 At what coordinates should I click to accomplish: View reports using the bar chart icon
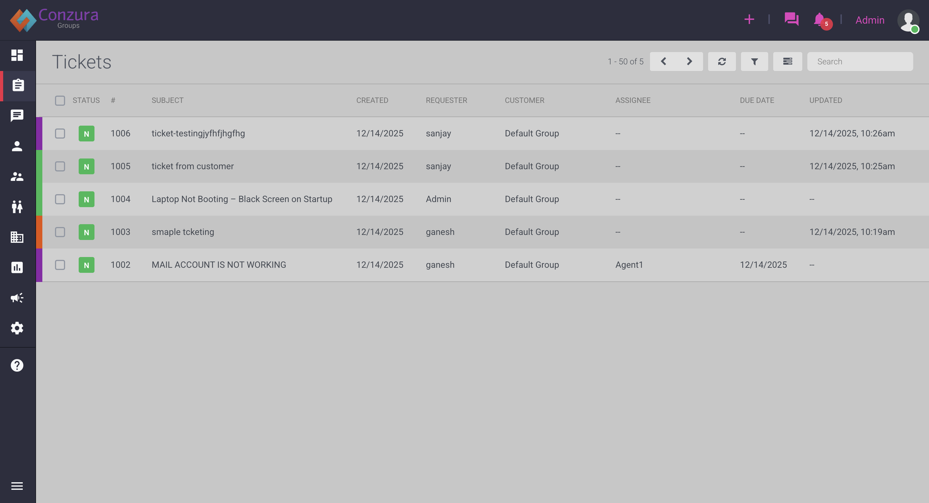pyautogui.click(x=17, y=267)
